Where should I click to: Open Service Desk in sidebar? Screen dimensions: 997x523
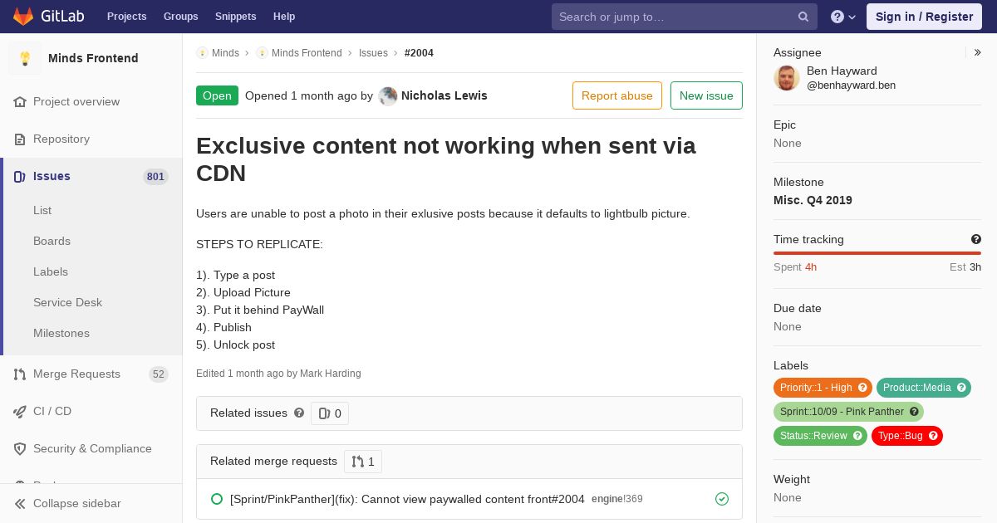coord(67,302)
